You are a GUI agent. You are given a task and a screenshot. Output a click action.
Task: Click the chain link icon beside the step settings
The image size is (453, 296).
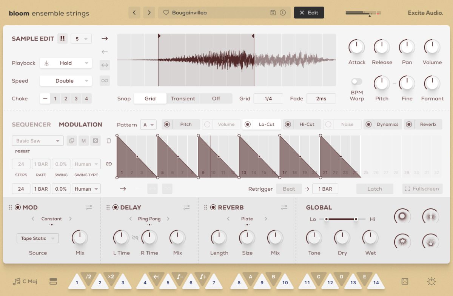[109, 164]
